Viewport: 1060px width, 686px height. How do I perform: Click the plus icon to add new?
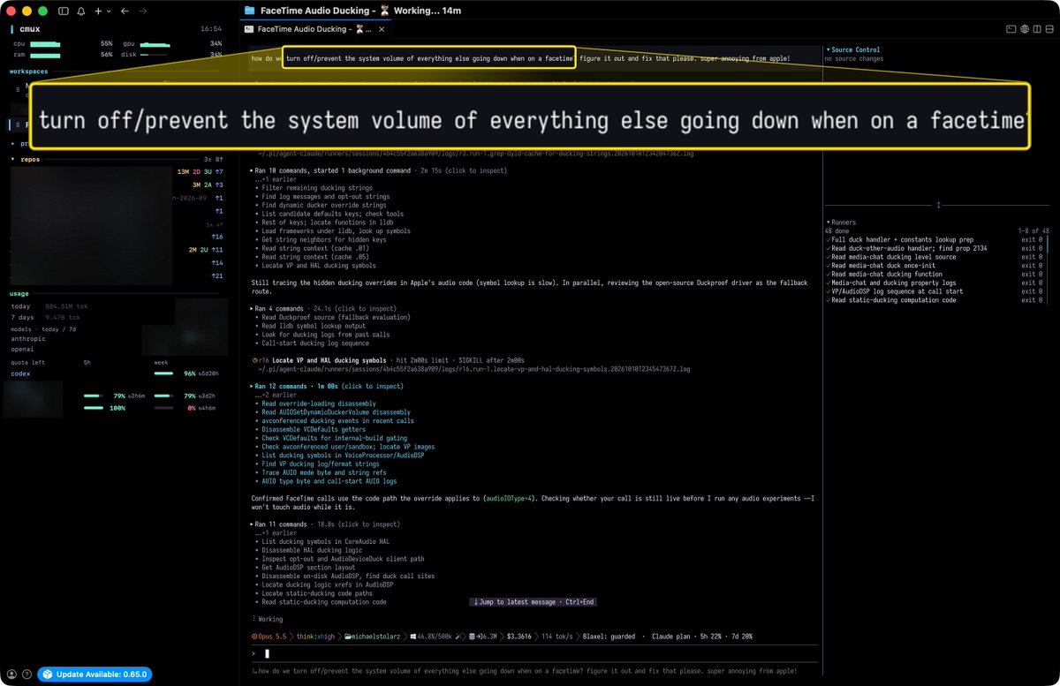click(98, 11)
